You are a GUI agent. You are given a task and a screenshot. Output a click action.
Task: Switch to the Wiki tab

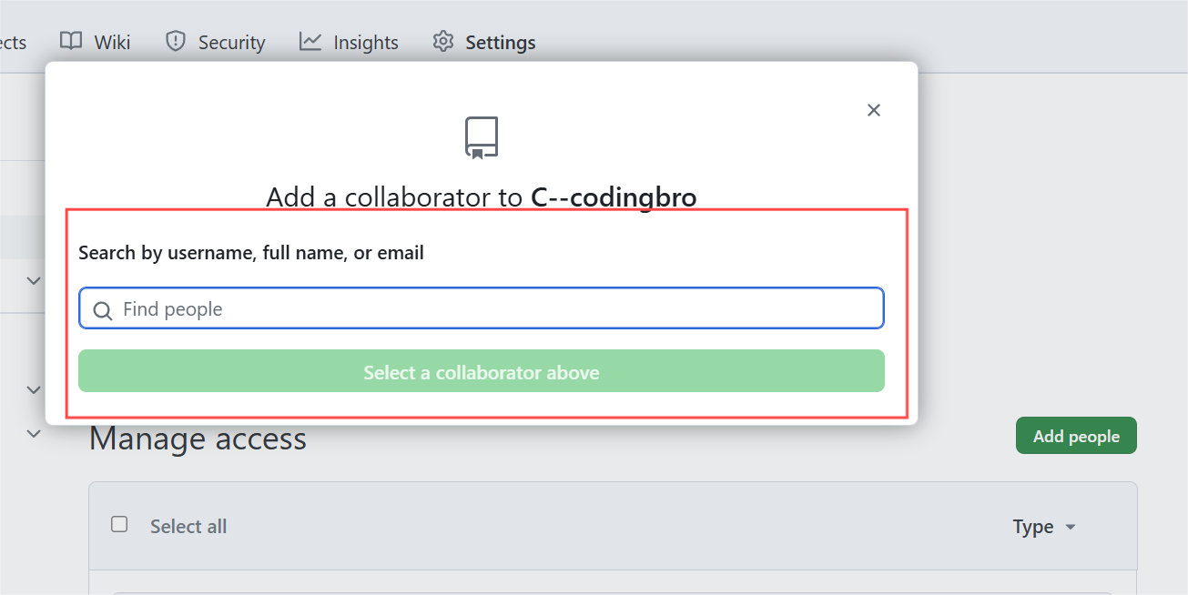click(96, 42)
